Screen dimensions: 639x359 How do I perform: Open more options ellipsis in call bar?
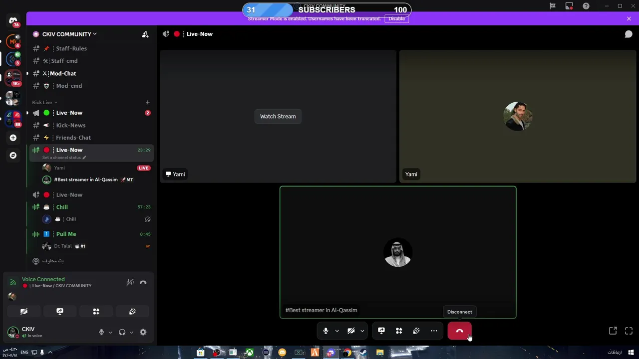coord(434,331)
